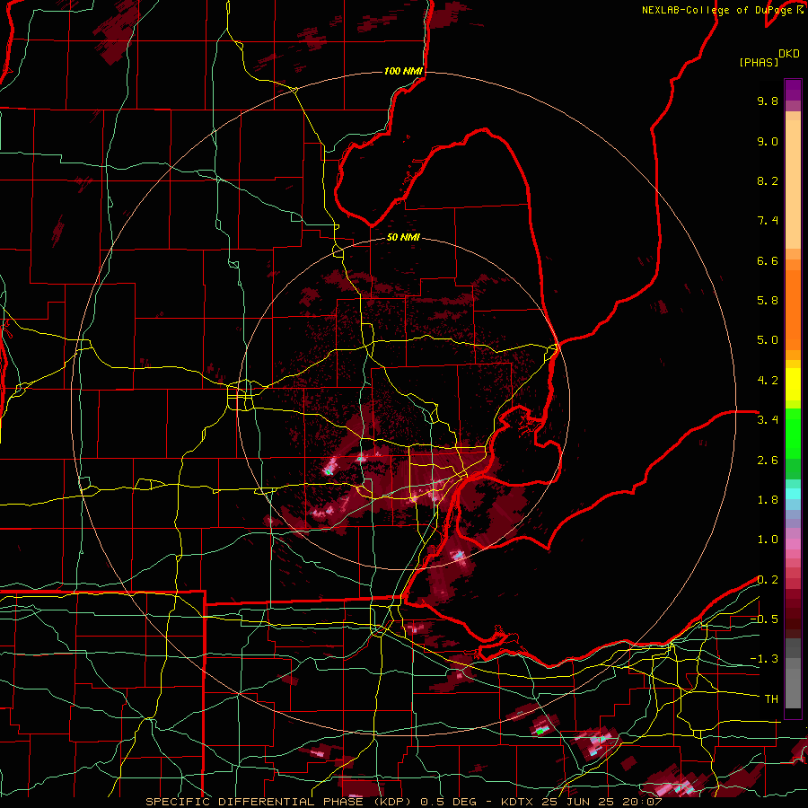Screen dimensions: 808x808
Task: Click the -0.5 value on the color scale
Action: coord(764,619)
